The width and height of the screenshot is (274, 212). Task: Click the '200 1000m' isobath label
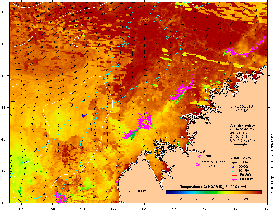point(137,191)
